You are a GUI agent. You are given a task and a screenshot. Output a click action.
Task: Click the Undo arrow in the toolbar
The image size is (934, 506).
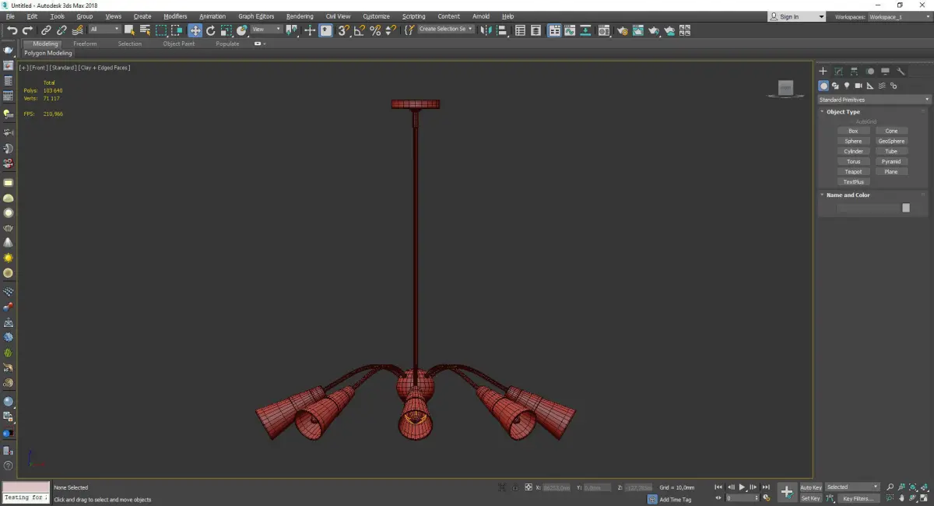(12, 30)
